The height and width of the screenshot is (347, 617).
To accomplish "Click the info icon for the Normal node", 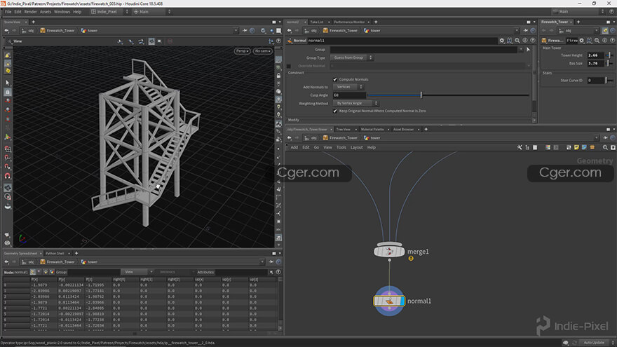I will 525,41.
